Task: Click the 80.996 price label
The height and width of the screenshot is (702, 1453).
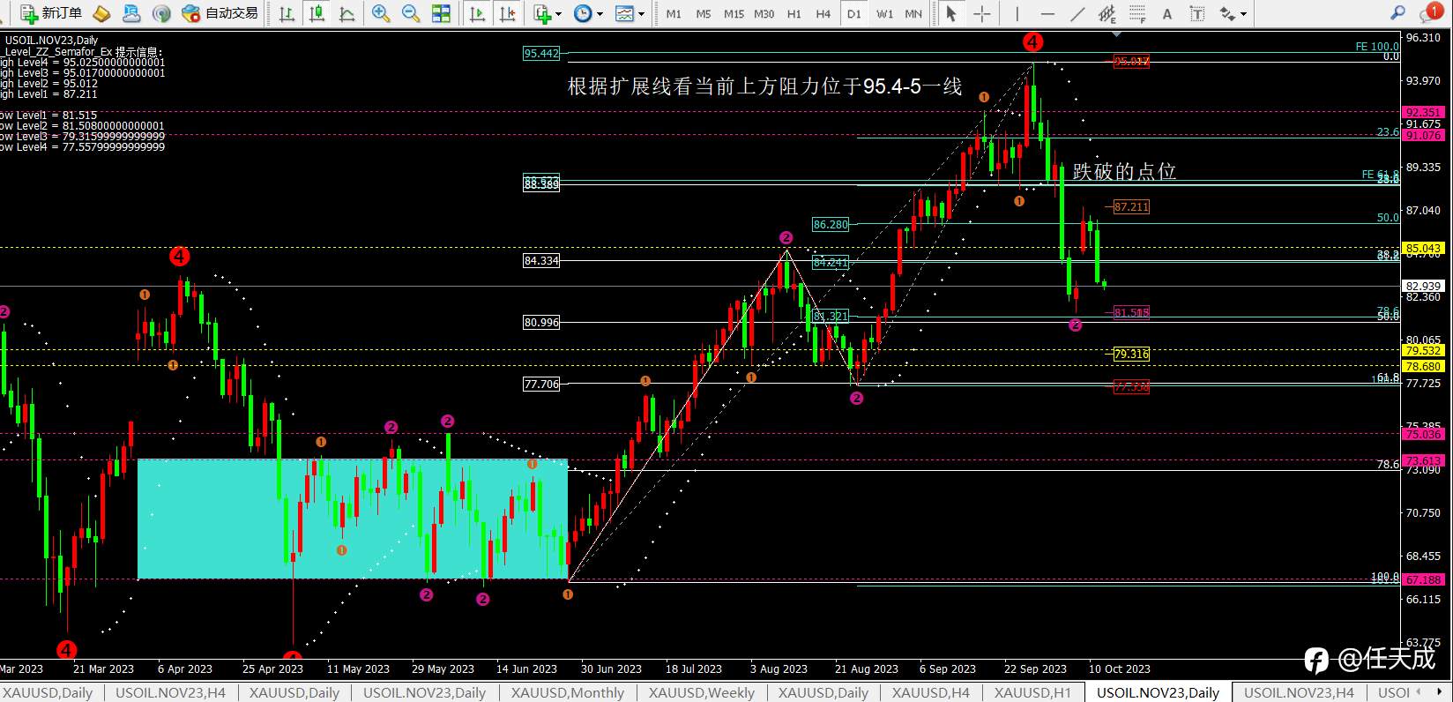Action: (541, 322)
